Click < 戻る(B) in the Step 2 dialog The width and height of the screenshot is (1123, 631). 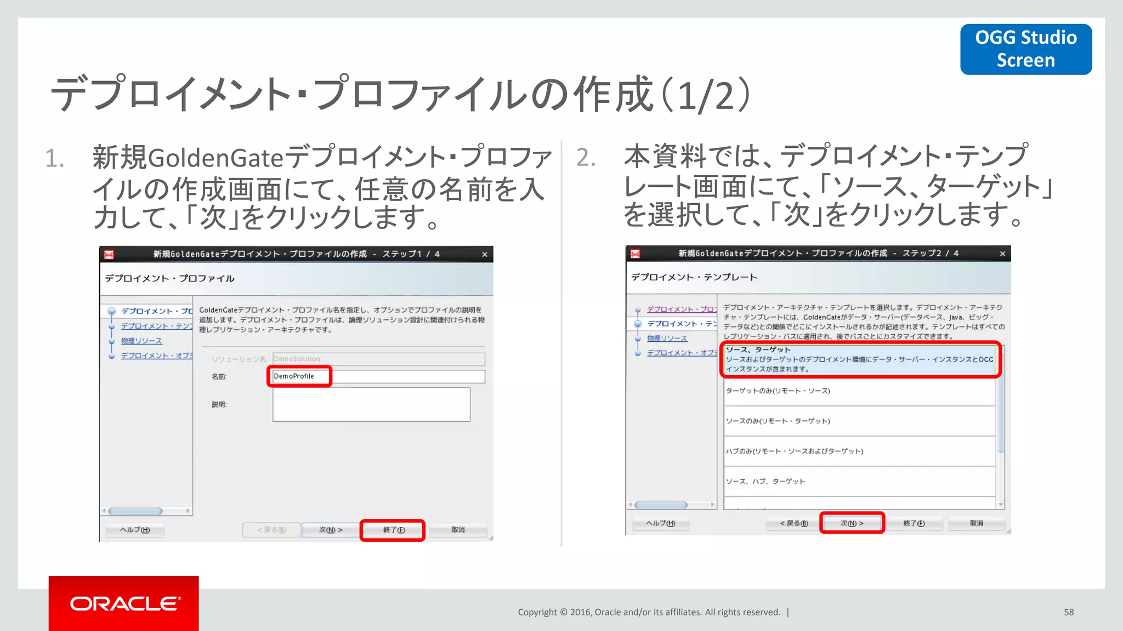point(794,523)
